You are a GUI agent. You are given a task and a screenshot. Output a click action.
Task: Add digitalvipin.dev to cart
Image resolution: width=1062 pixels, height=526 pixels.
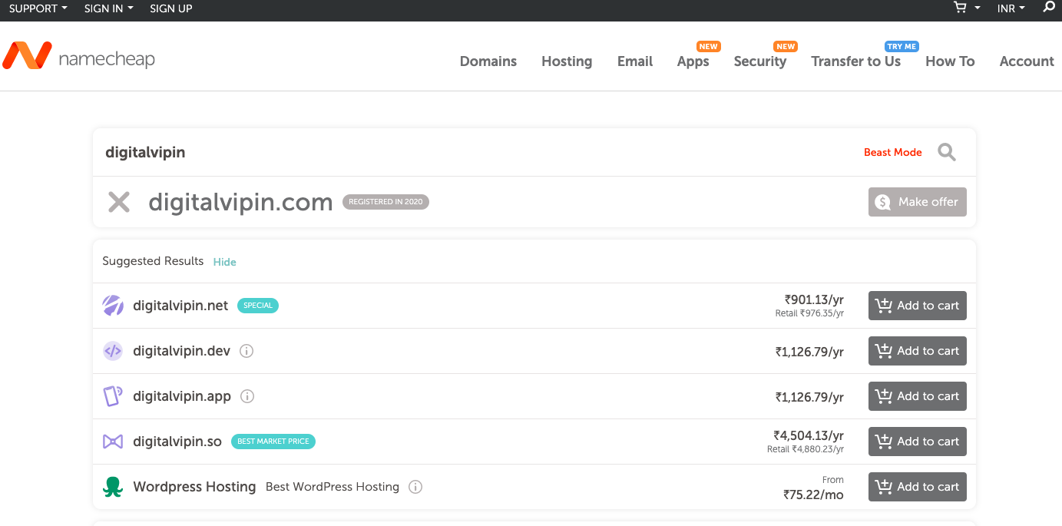coord(918,351)
